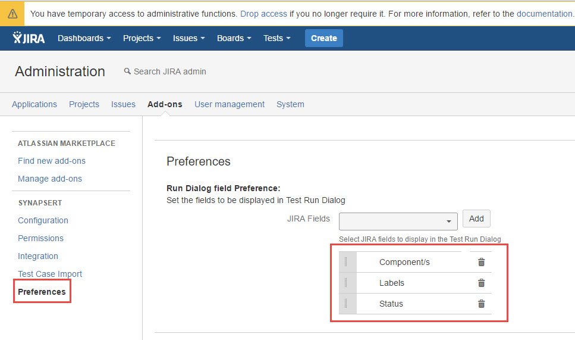Click the JIRA logo in header
575x340 pixels.
(x=29, y=38)
